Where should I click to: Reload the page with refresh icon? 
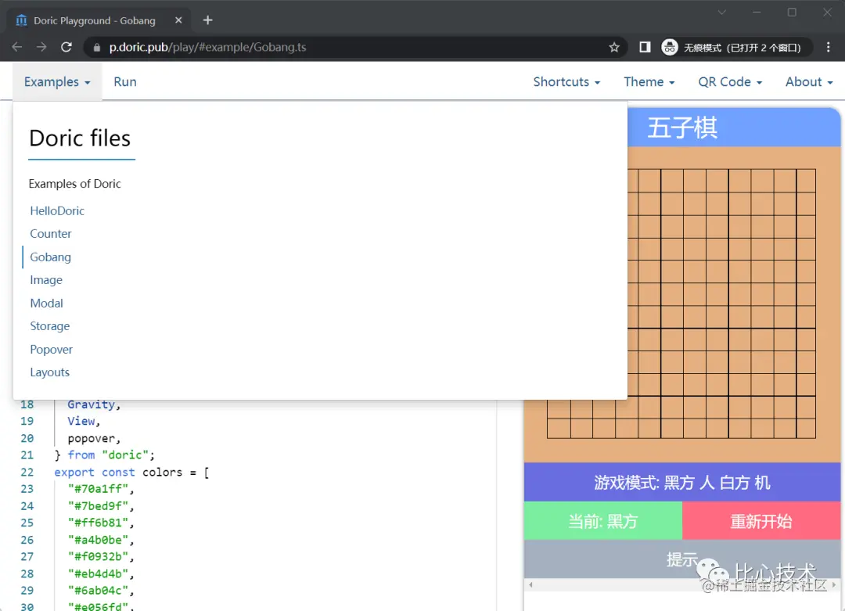(x=67, y=48)
